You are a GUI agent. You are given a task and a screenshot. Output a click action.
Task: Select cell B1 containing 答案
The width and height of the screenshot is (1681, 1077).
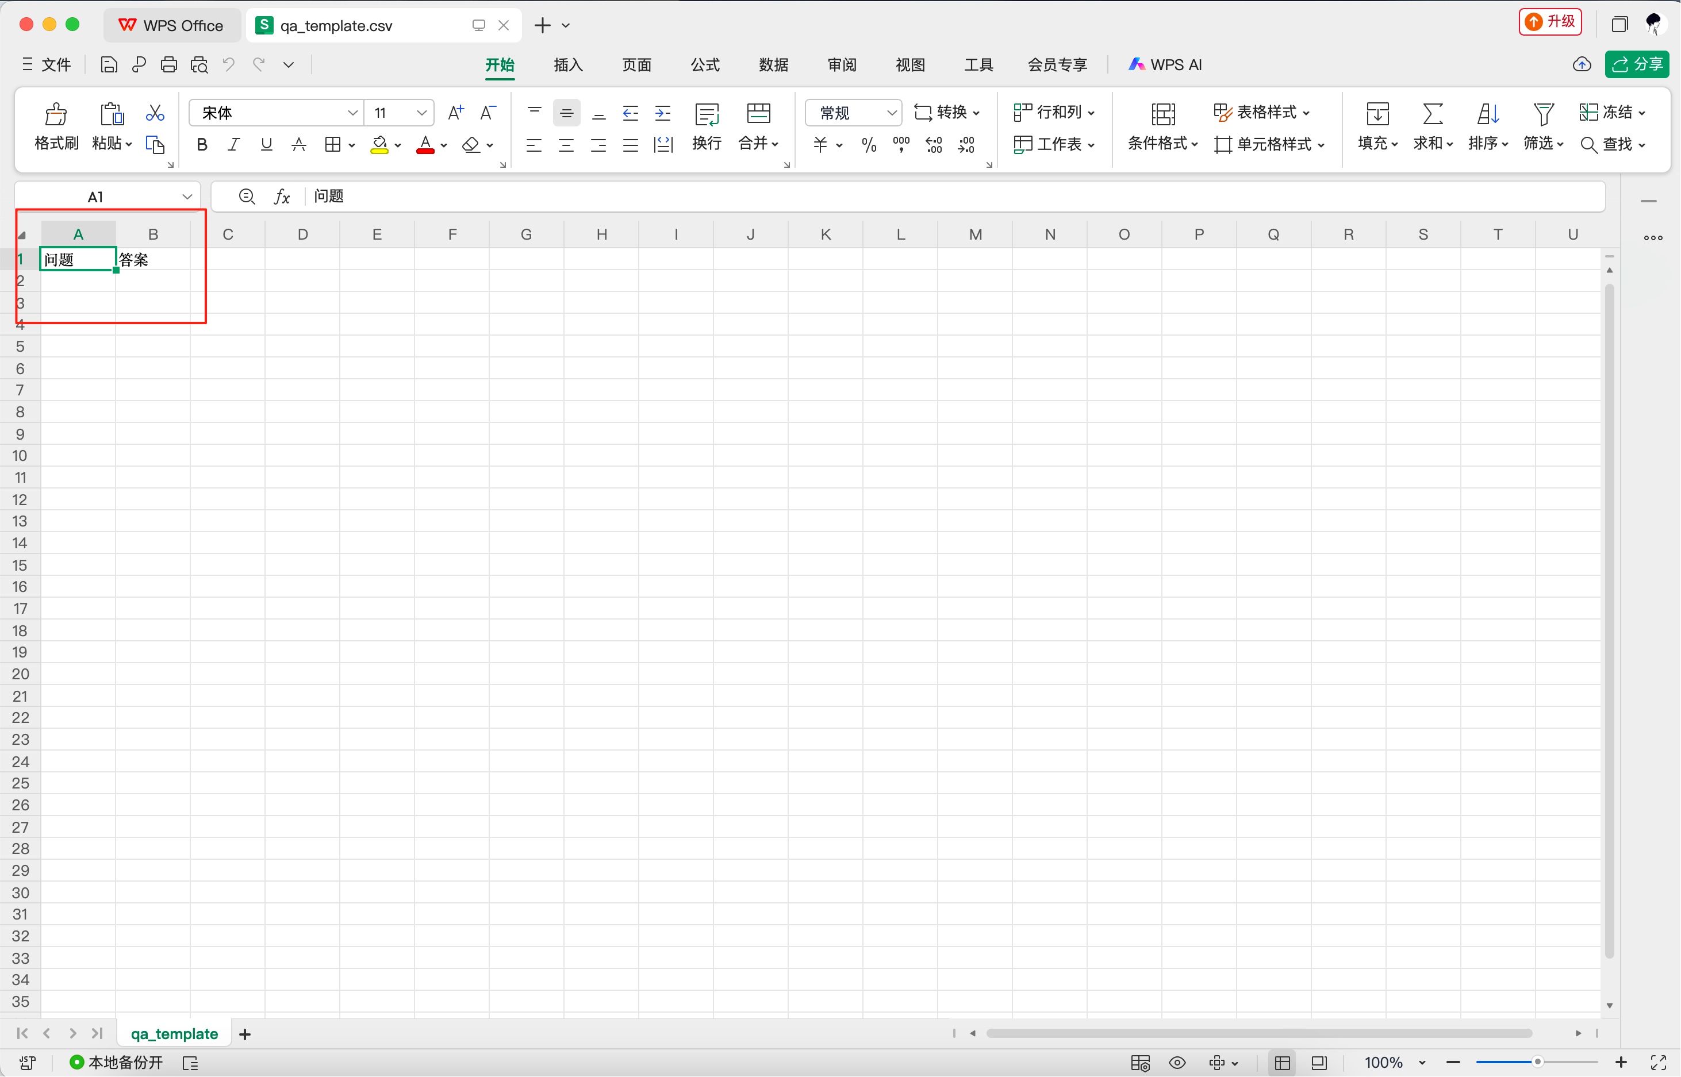(x=153, y=260)
